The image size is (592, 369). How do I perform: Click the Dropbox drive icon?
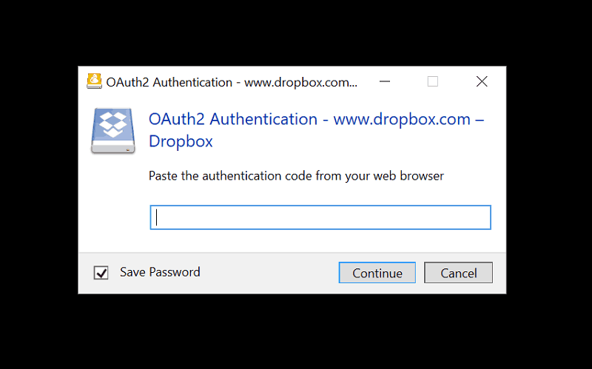pos(113,131)
